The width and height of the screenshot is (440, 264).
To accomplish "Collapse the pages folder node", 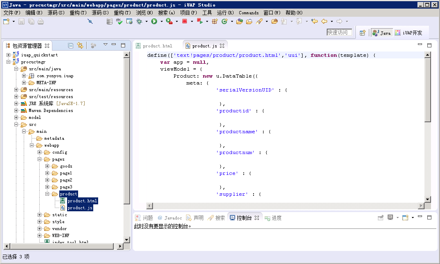I will point(40,159).
